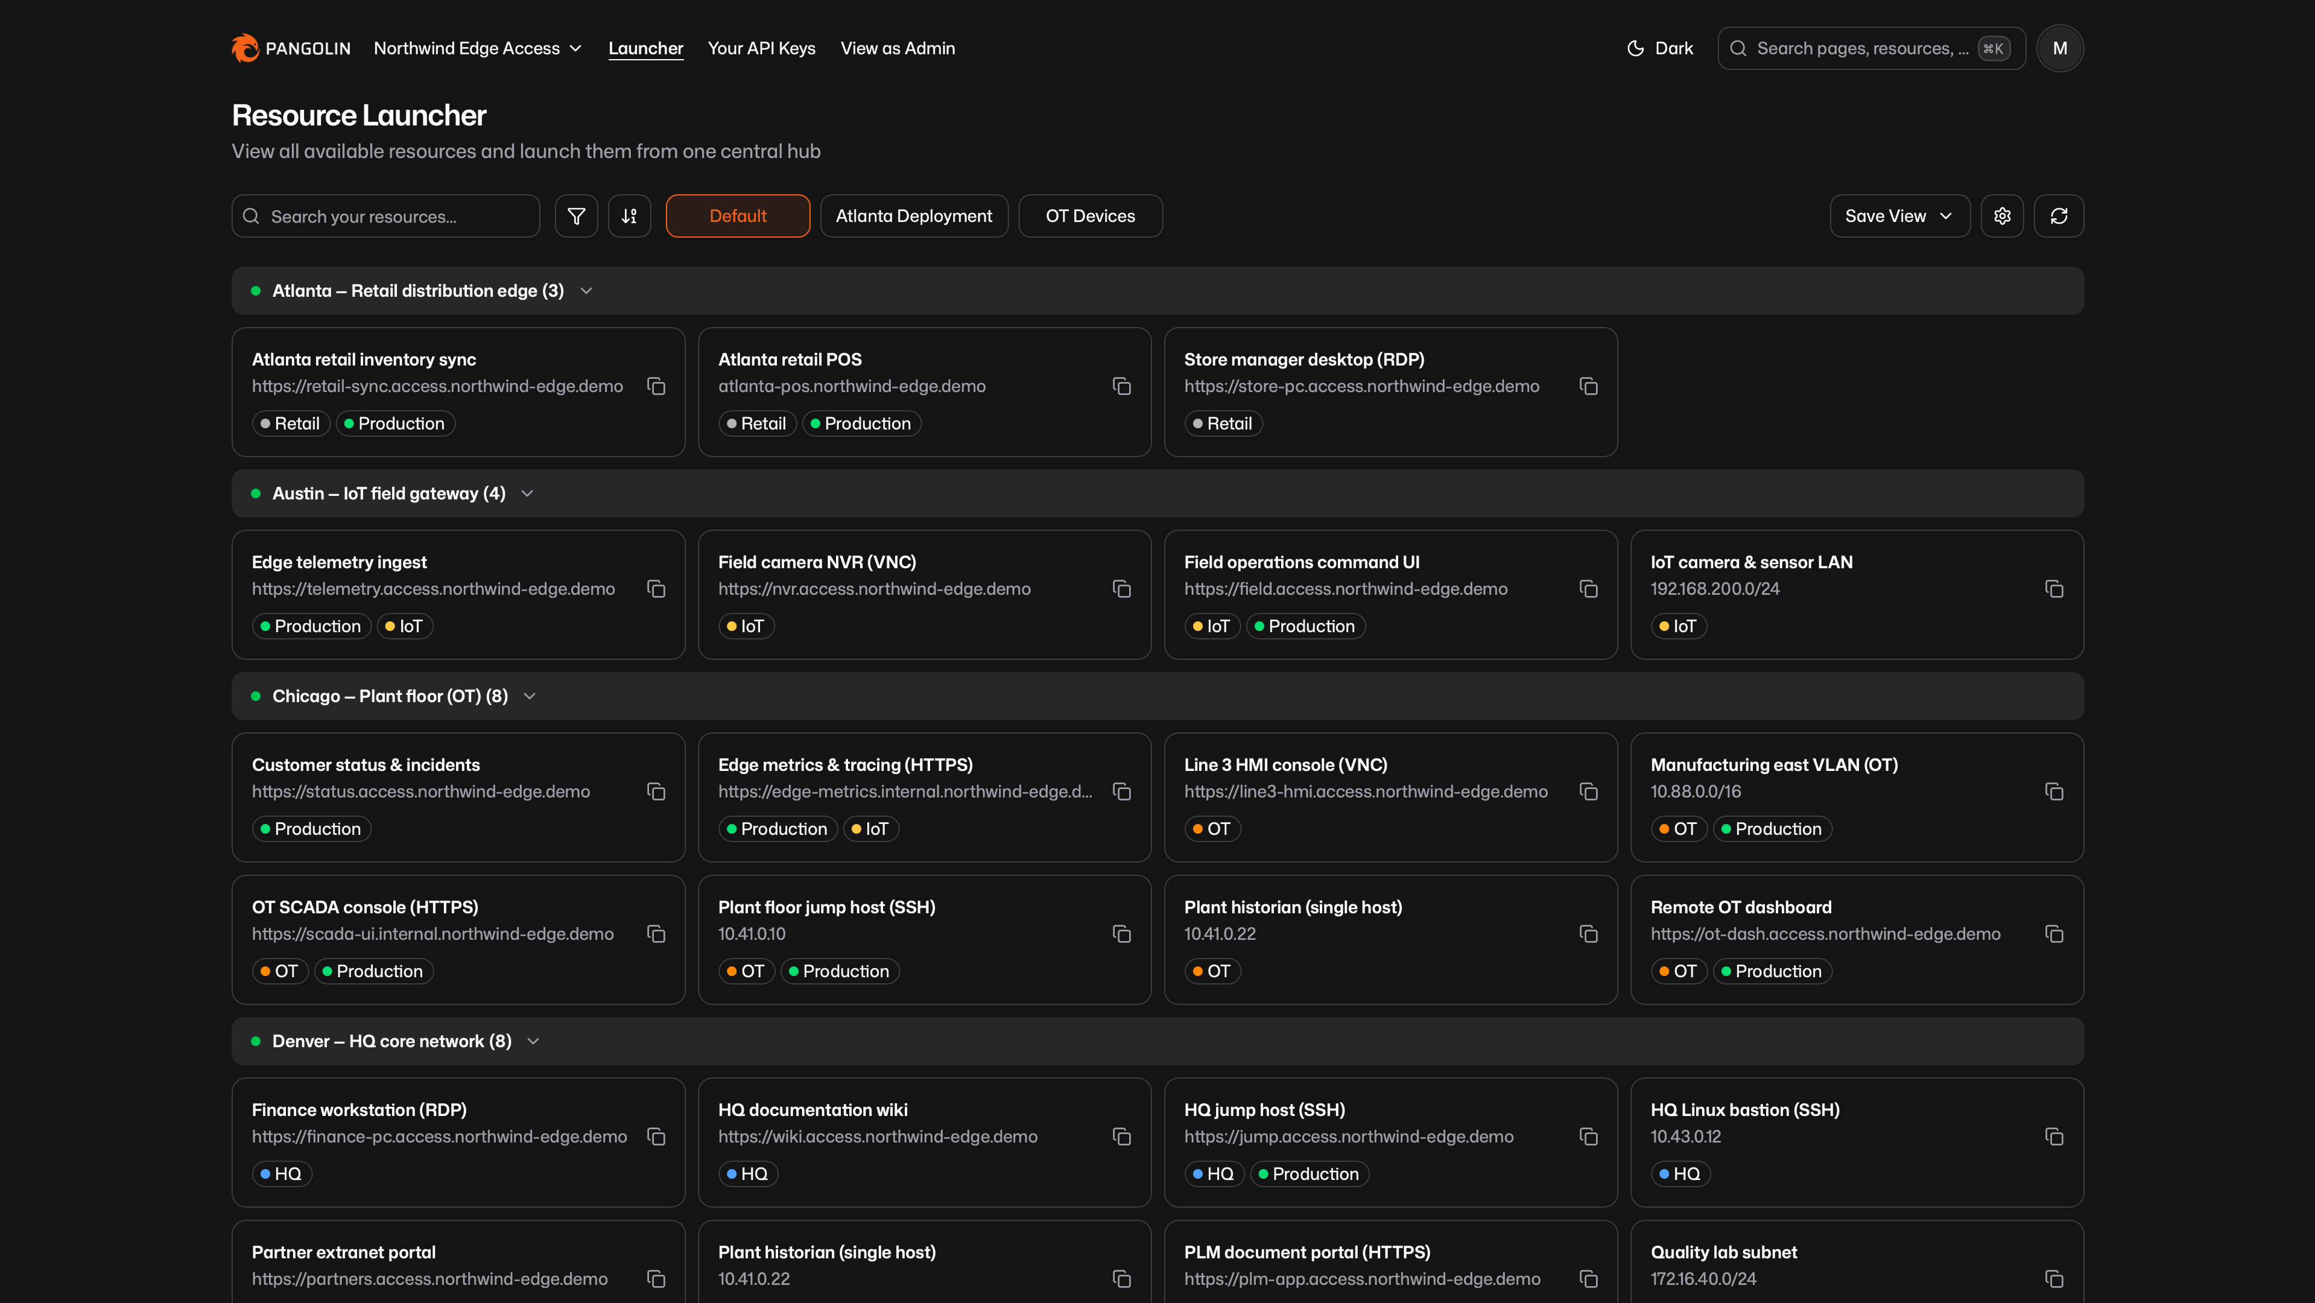The width and height of the screenshot is (2315, 1303).
Task: Open the sort order icon
Action: tap(629, 216)
